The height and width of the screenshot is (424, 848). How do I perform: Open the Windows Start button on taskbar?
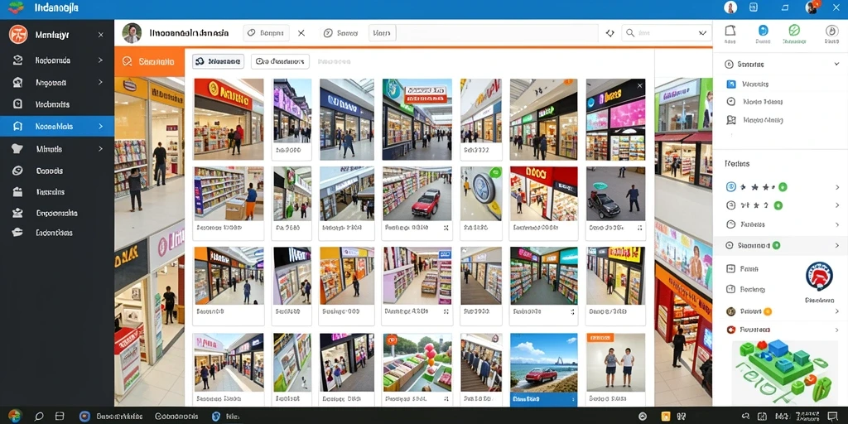coord(15,416)
